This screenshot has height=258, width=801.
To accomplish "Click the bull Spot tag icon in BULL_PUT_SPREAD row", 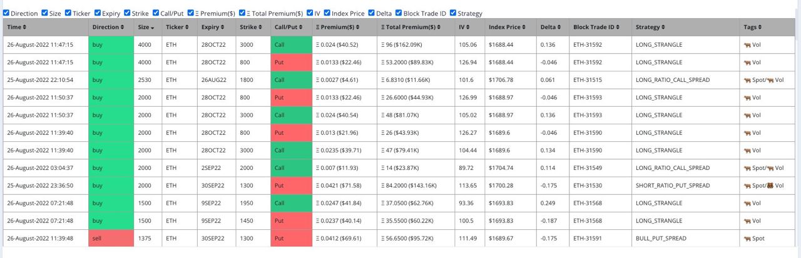I will pos(747,238).
